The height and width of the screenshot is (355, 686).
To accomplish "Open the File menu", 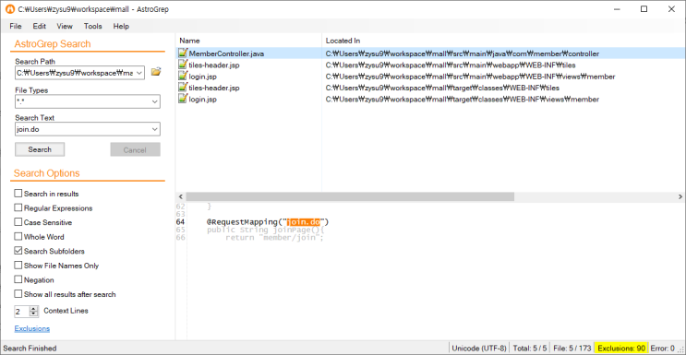I will pos(16,26).
